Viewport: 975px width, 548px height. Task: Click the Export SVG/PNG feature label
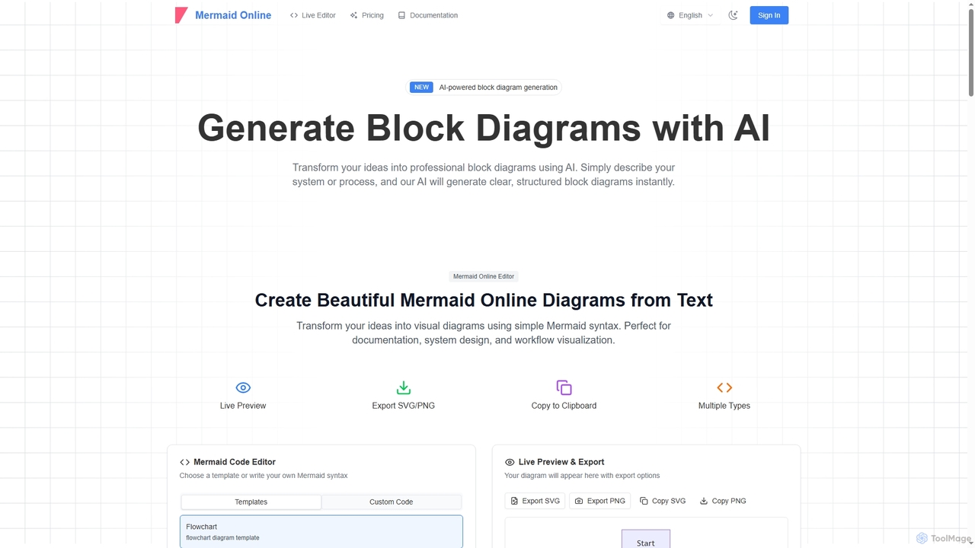(404, 406)
